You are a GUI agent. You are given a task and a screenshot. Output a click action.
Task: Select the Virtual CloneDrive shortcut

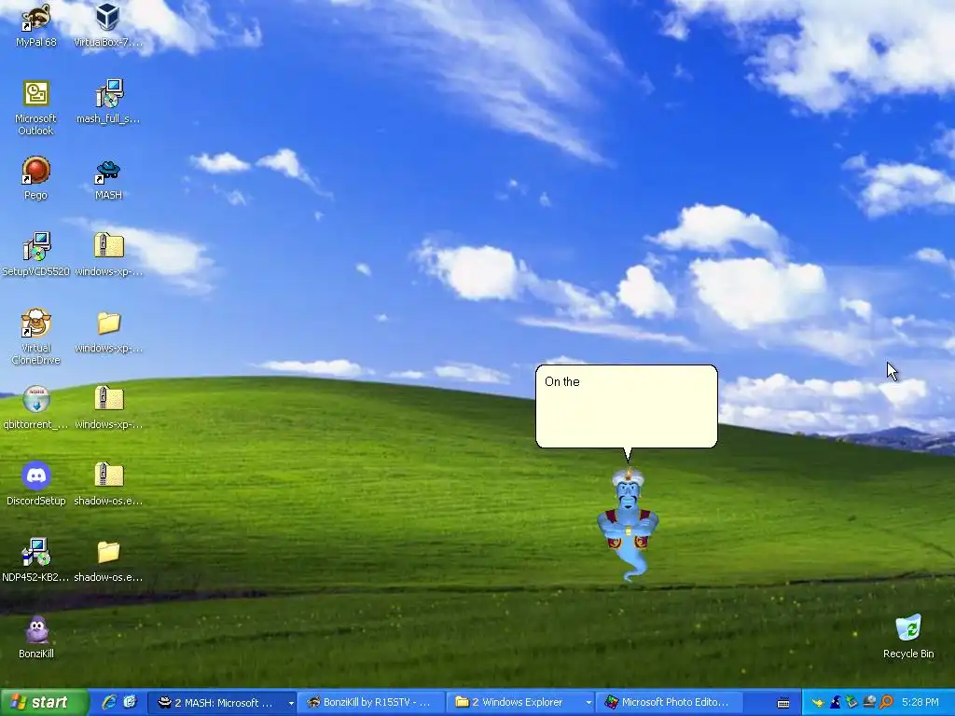pos(35,337)
